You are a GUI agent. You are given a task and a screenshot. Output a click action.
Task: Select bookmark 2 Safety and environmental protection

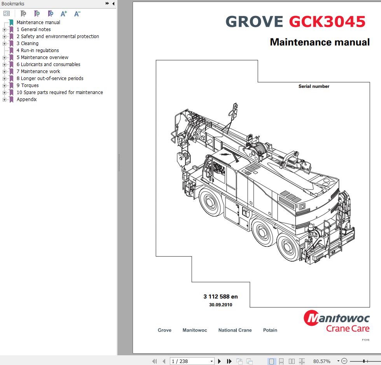click(58, 37)
